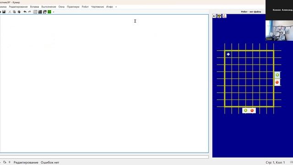Click the Save program toolbar icon
This screenshot has width=293, height=165.
[x=4, y=12]
